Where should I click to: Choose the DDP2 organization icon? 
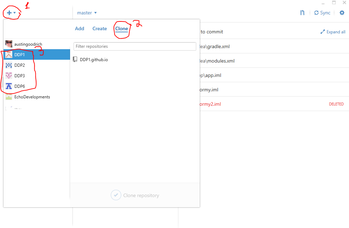pos(9,65)
